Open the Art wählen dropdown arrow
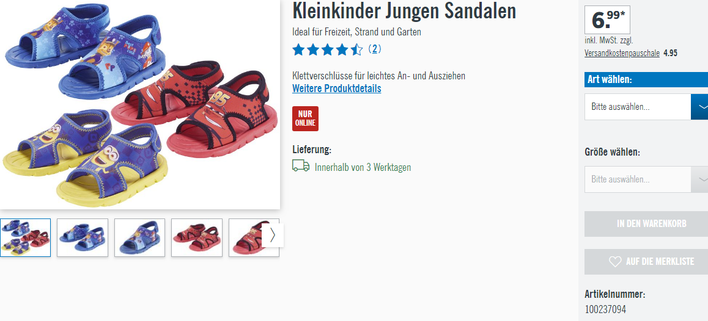 tap(699, 107)
